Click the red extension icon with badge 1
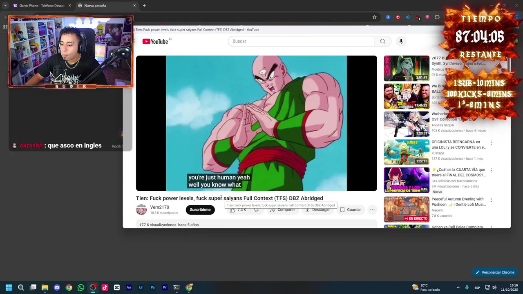Screen dimensions: 523x294 [418, 17]
